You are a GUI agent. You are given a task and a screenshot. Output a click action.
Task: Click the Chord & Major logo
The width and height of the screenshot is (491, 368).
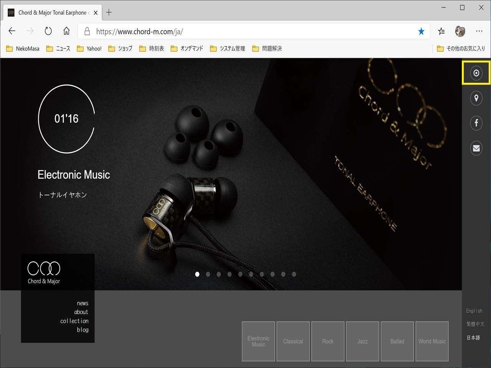coord(44,273)
